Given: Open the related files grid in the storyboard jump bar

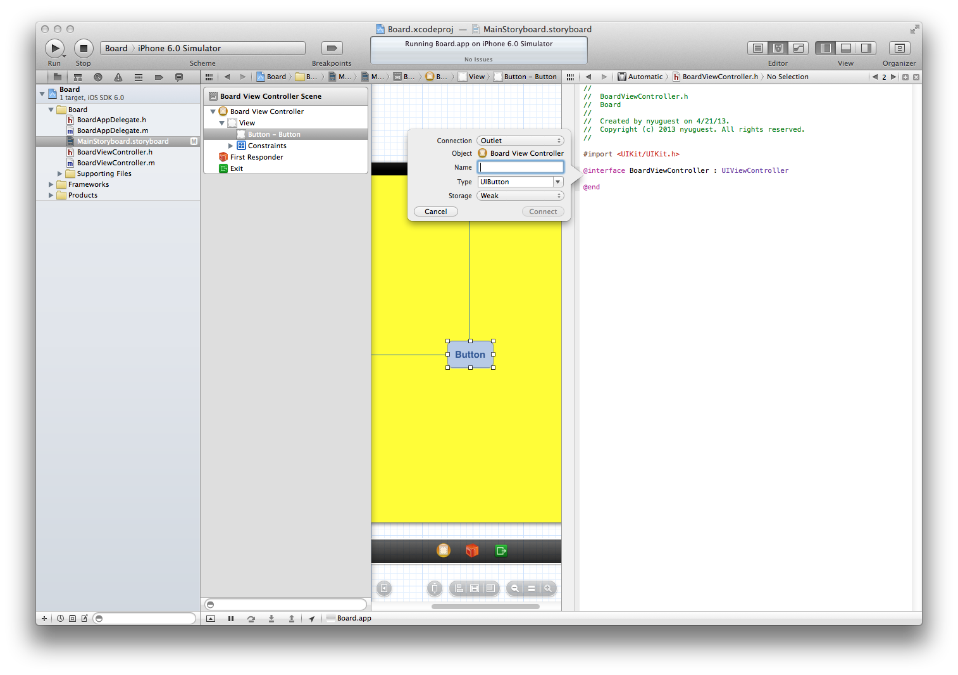Looking at the screenshot, I should pyautogui.click(x=209, y=77).
